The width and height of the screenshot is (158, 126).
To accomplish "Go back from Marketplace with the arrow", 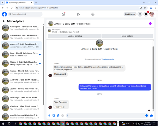I will tap(4, 21).
